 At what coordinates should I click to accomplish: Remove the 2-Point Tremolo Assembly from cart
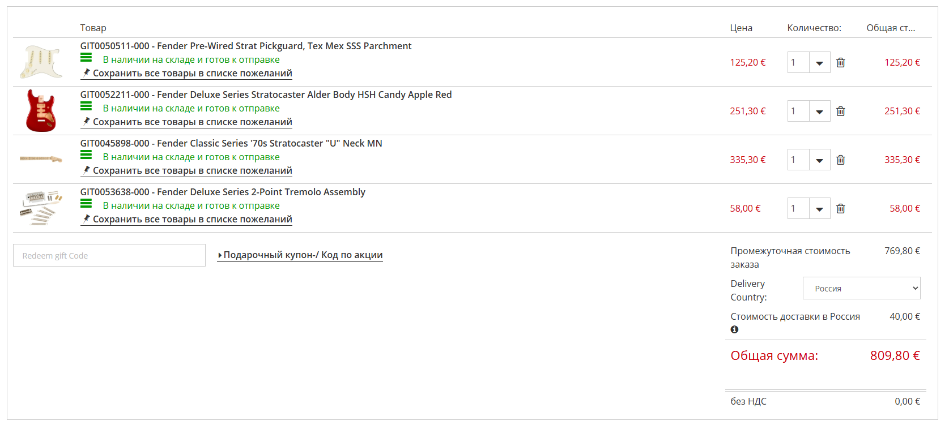841,208
